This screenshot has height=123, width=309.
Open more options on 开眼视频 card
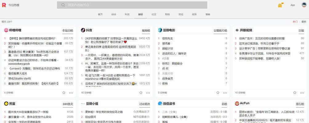[302, 93]
